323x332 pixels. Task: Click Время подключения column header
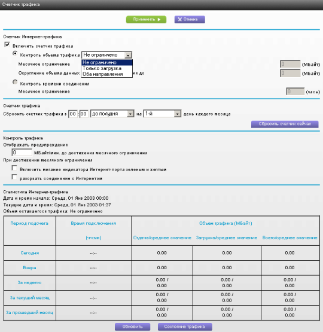[x=93, y=223]
